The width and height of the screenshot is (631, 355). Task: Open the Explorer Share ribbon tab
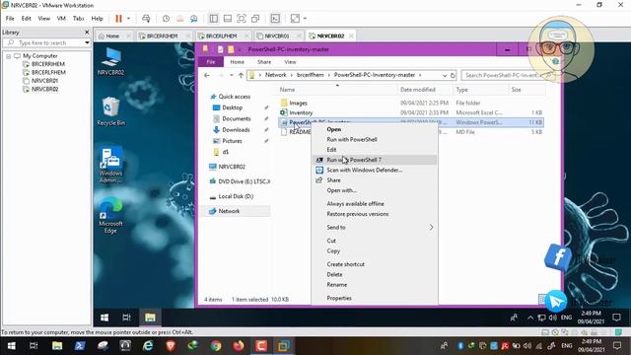coord(264,62)
